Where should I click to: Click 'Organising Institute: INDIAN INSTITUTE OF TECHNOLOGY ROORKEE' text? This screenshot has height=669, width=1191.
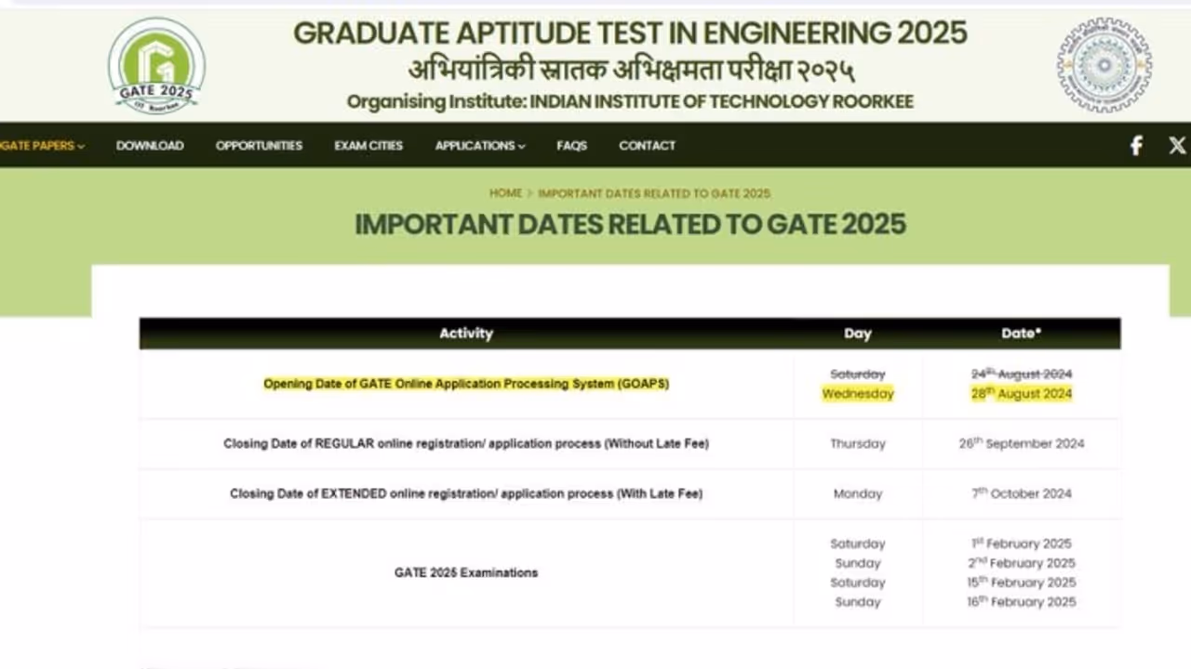pyautogui.click(x=630, y=102)
